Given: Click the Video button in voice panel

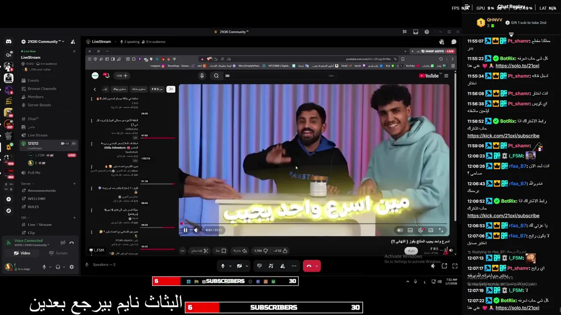Looking at the screenshot, I should [22, 253].
